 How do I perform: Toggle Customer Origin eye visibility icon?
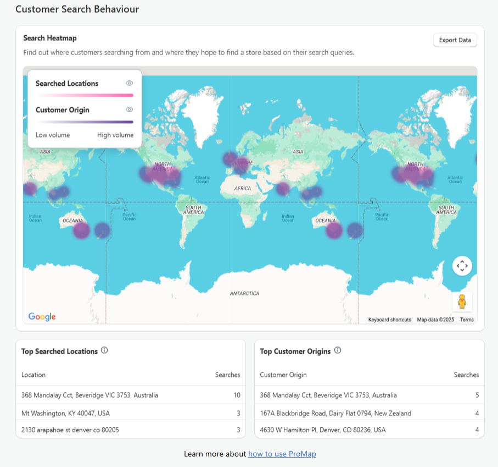point(130,109)
